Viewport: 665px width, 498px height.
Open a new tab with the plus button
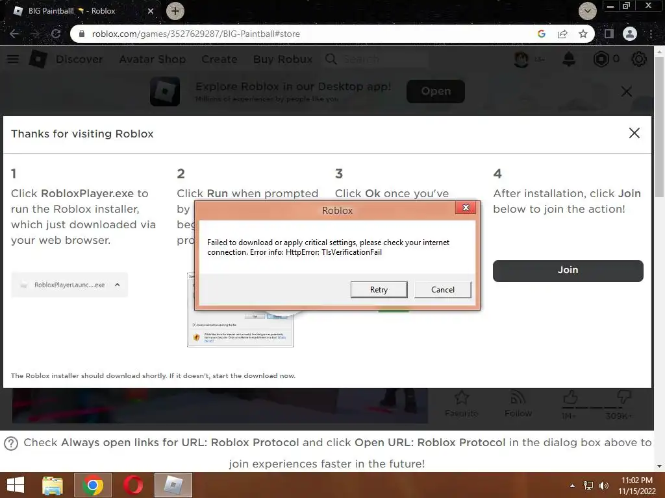tap(175, 11)
